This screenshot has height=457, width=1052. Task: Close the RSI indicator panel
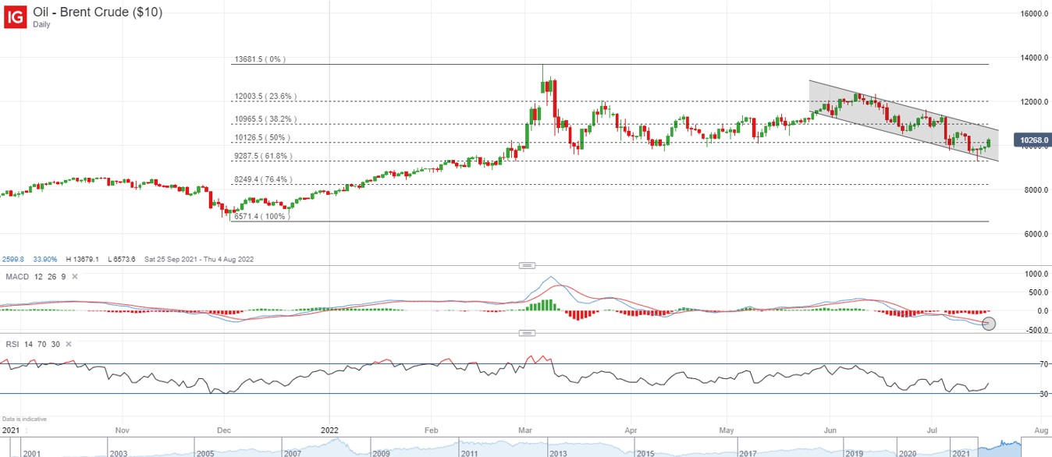(x=69, y=344)
